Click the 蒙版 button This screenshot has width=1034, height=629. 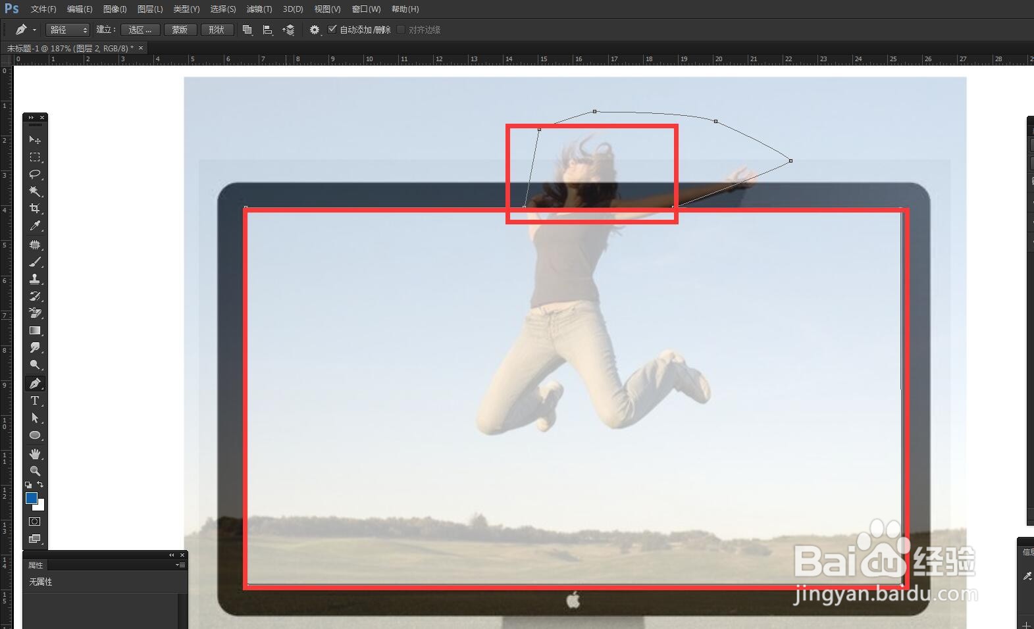[180, 30]
